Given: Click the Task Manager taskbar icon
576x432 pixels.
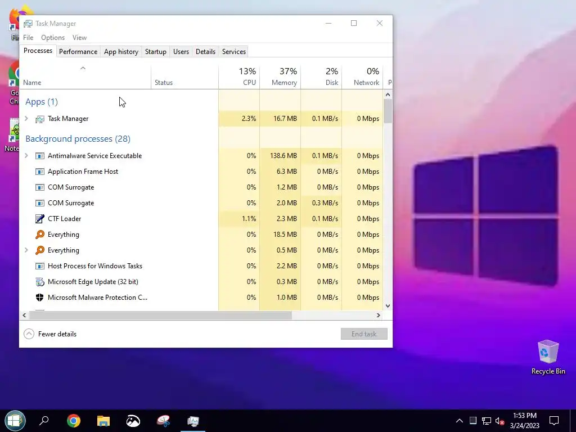Looking at the screenshot, I should (193, 421).
